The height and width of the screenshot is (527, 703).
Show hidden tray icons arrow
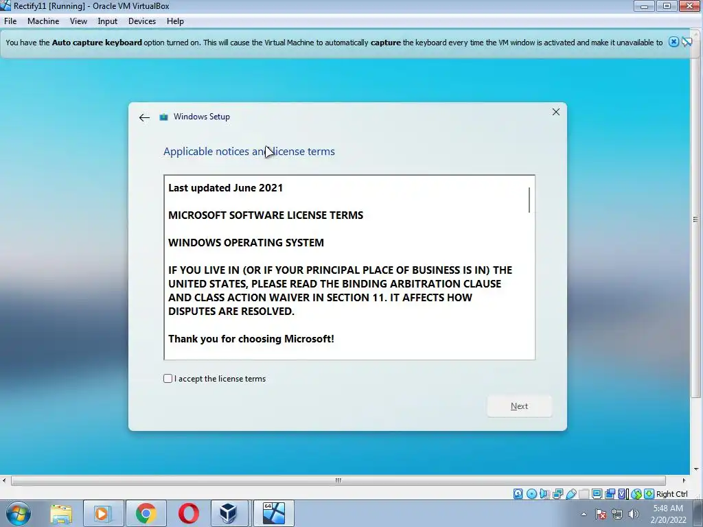point(584,514)
